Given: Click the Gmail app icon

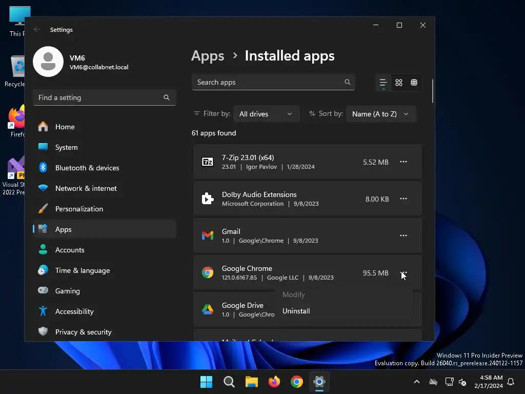Looking at the screenshot, I should (x=208, y=235).
